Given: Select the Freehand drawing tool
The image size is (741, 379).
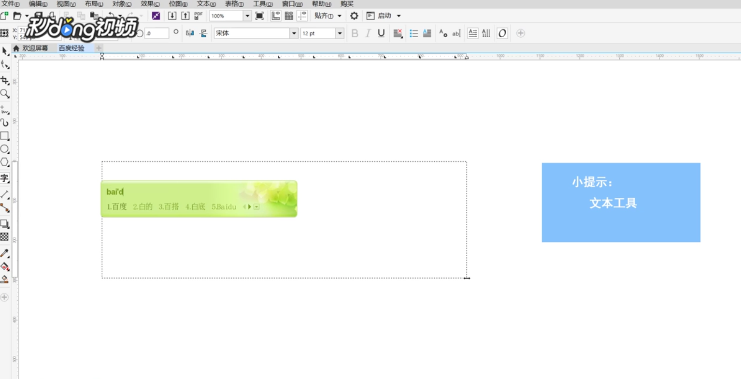Looking at the screenshot, I should point(5,109).
